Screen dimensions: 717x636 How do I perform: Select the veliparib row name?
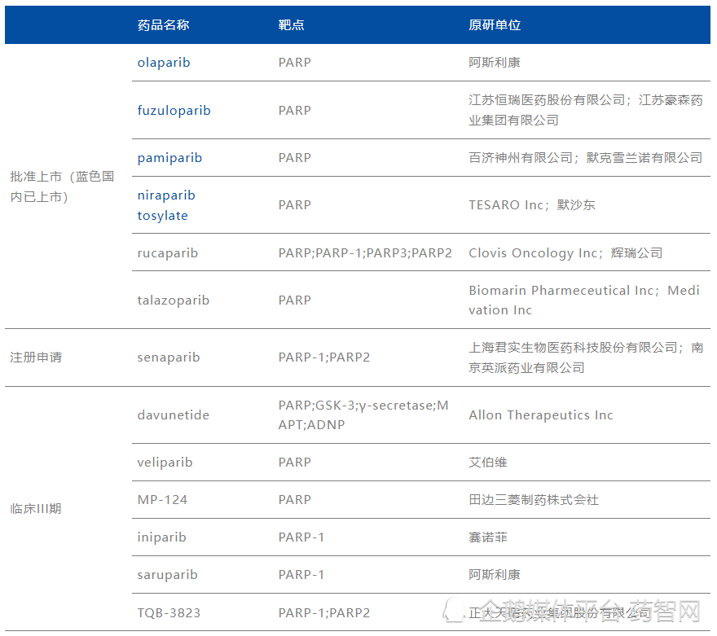coord(165,463)
